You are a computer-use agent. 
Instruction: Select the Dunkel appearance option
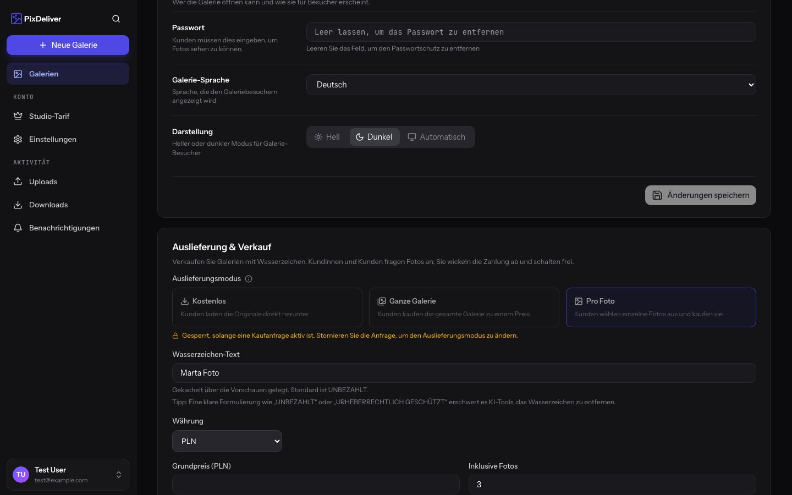point(375,137)
